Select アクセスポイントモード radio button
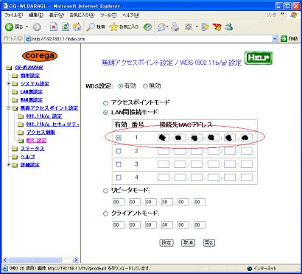The image size is (302, 274). 105,102
